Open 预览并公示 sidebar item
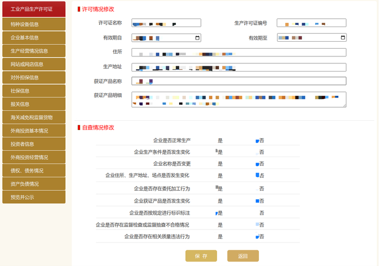The image size is (379, 266). 34,197
